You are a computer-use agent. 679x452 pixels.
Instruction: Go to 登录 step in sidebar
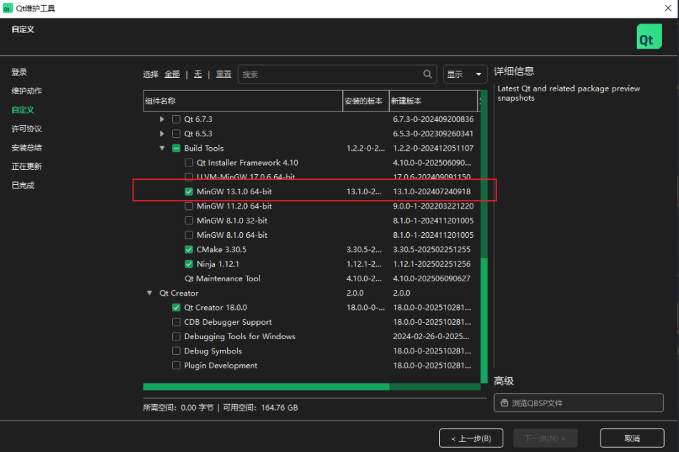point(19,72)
